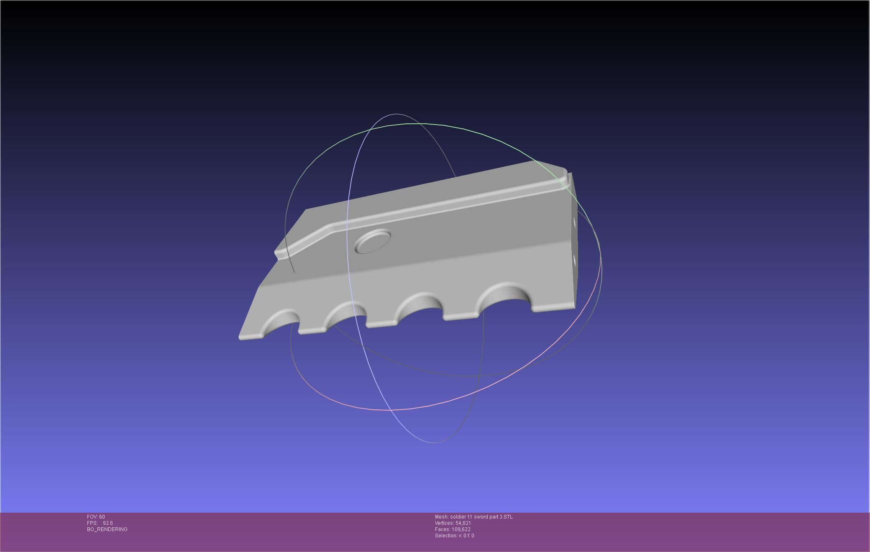Click the Vertices: 54,821 readout
This screenshot has width=870, height=552.
453,523
